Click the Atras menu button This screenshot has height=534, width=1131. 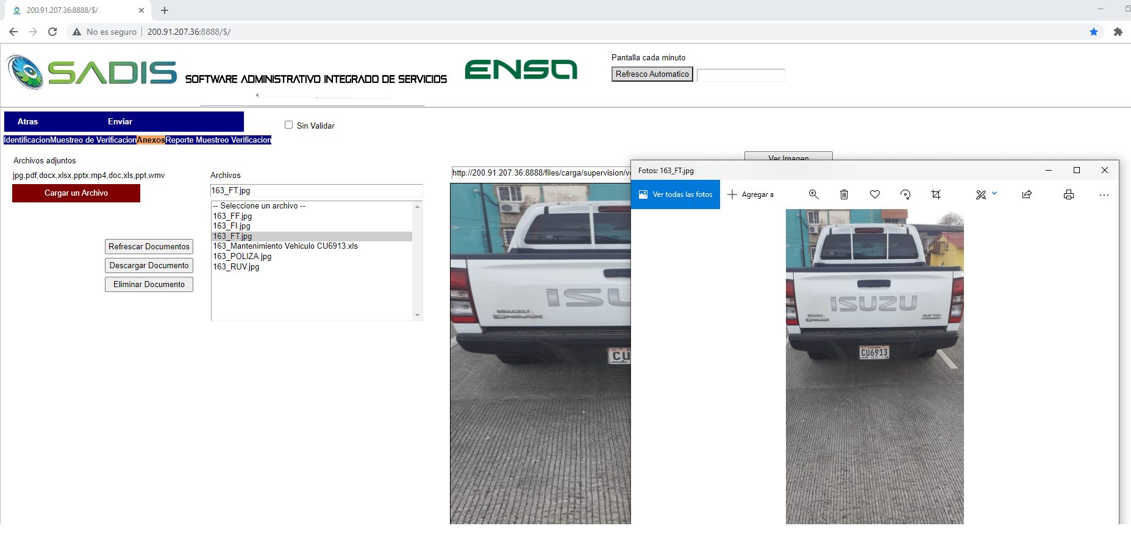(27, 121)
